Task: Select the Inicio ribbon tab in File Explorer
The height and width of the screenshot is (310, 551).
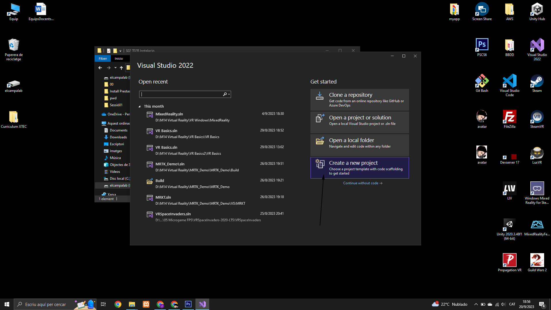Action: pos(119,59)
